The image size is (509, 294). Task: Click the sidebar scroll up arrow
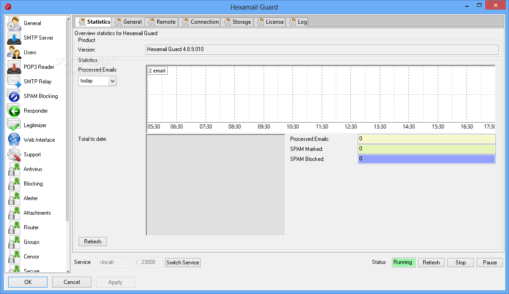(x=68, y=19)
